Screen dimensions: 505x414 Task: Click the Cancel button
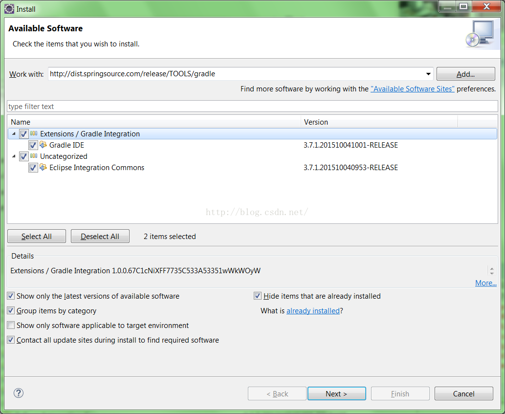[x=464, y=394]
